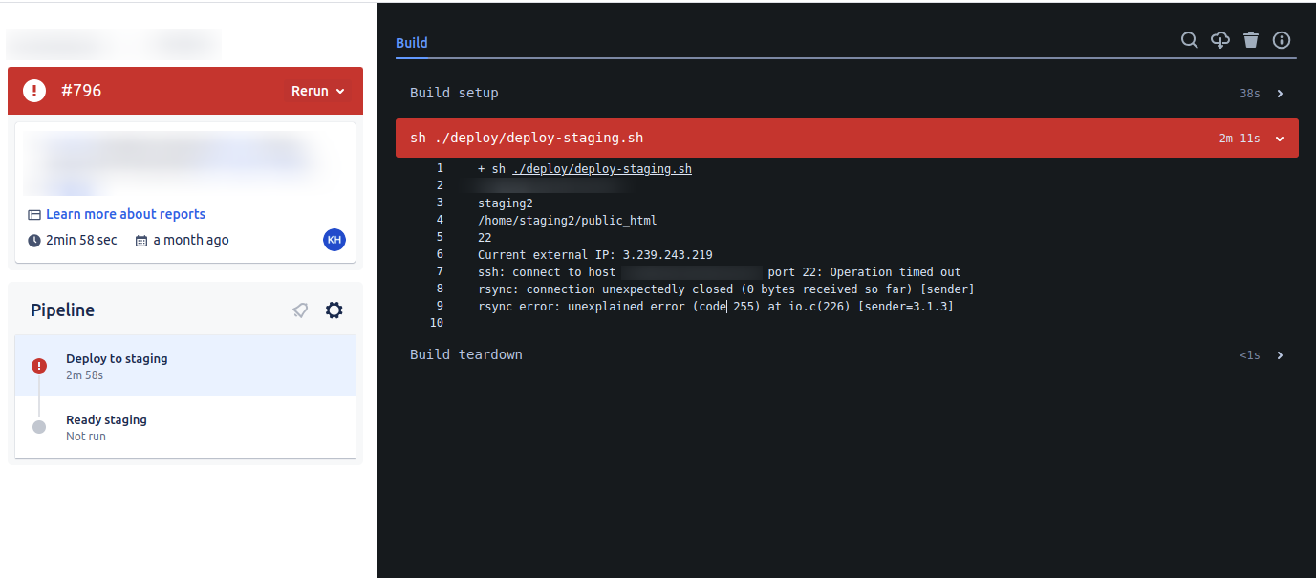The image size is (1316, 578).
Task: Click the error status icon beside #796
Action: (33, 89)
